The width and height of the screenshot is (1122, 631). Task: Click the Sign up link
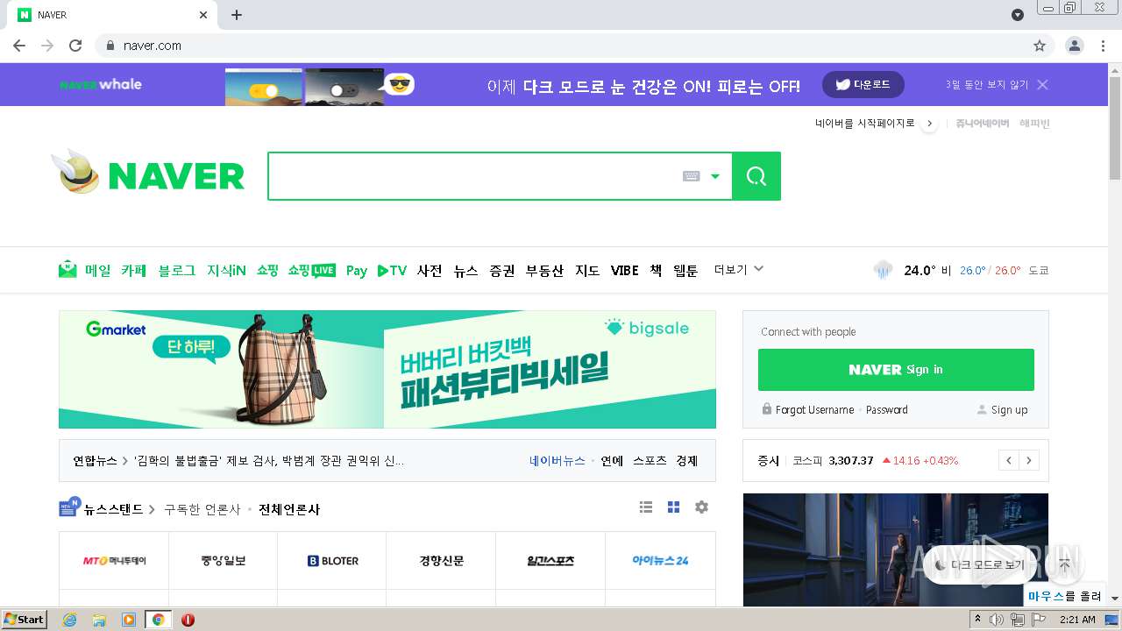pyautogui.click(x=1009, y=409)
